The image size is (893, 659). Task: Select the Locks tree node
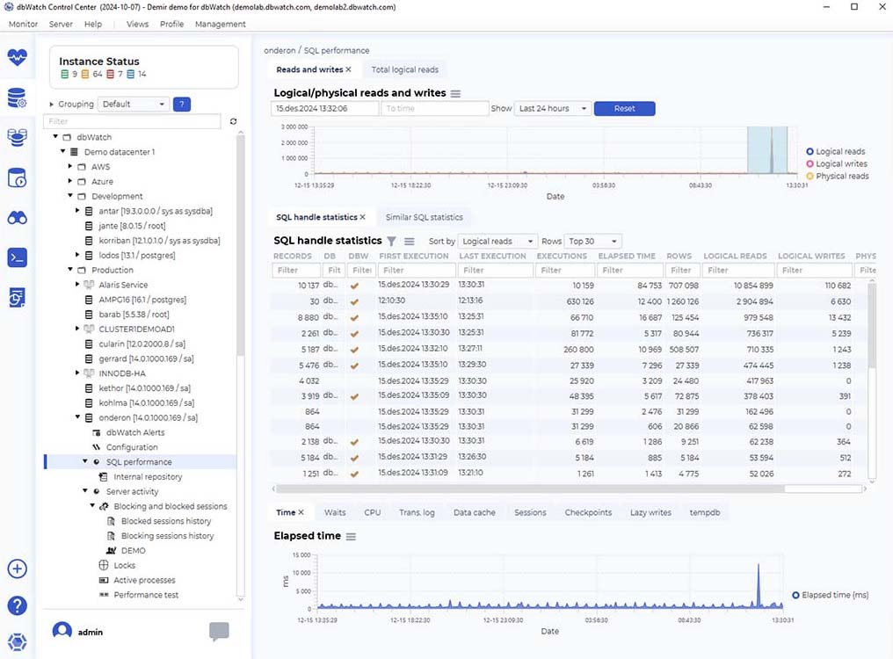point(124,565)
